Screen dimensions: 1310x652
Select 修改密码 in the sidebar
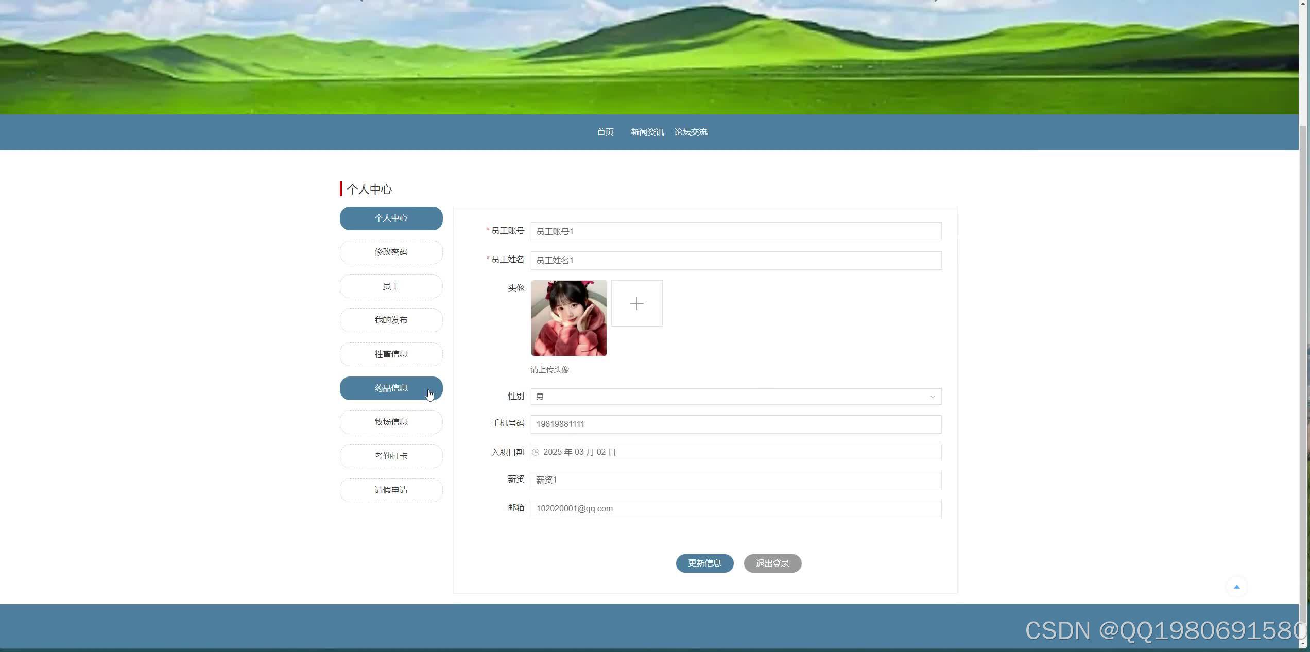point(391,252)
